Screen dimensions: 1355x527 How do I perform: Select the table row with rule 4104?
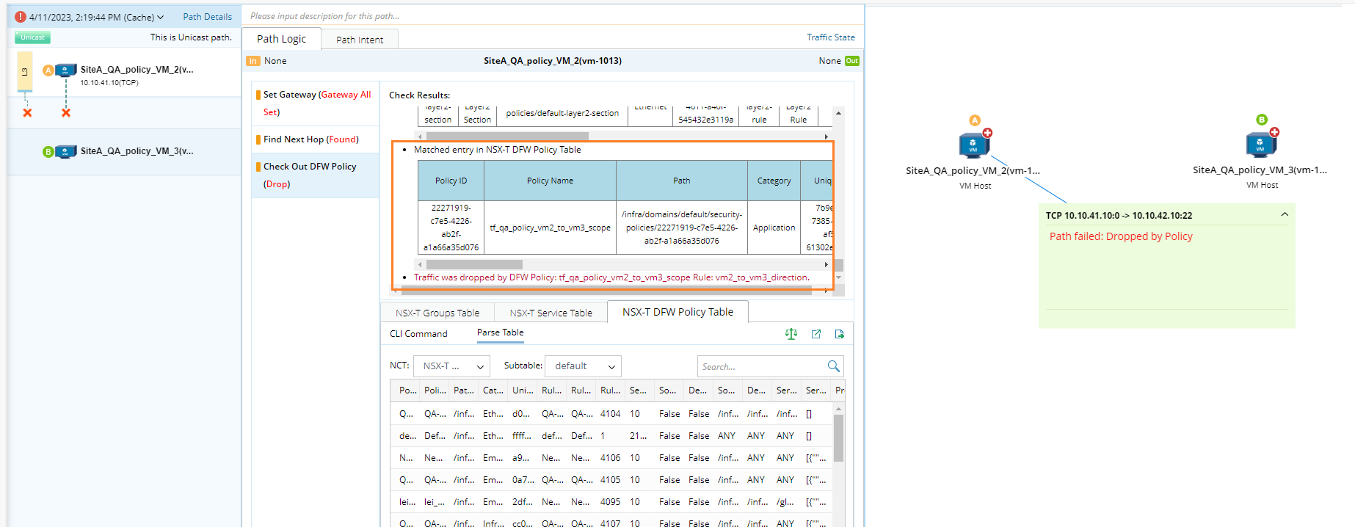pyautogui.click(x=611, y=414)
